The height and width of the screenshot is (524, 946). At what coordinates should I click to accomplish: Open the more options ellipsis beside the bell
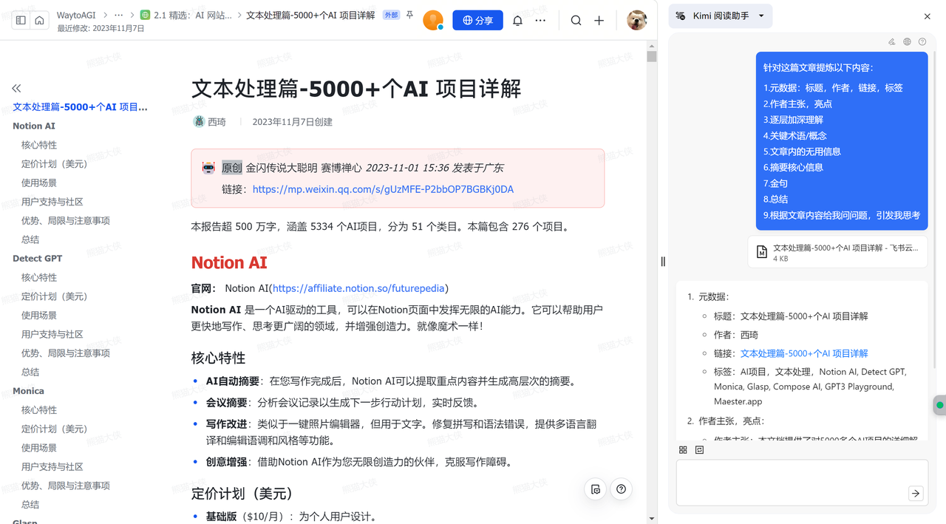click(x=540, y=21)
